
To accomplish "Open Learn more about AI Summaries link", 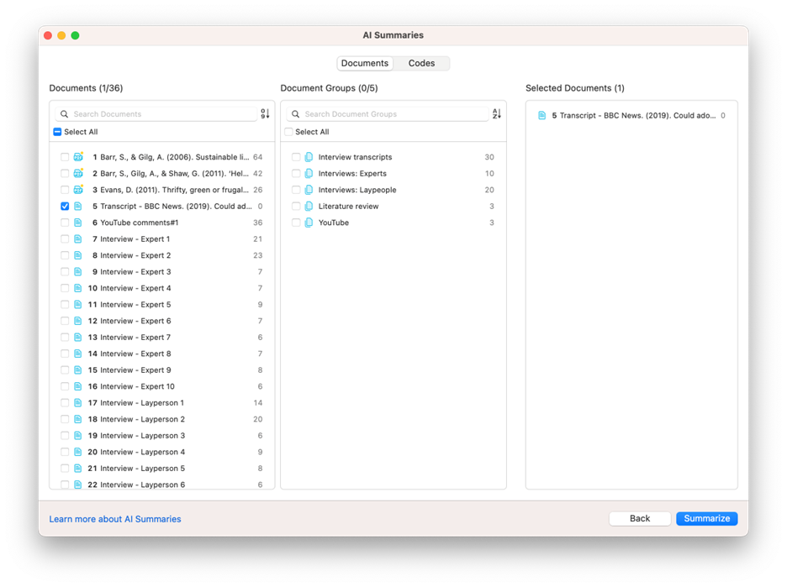I will pos(115,519).
